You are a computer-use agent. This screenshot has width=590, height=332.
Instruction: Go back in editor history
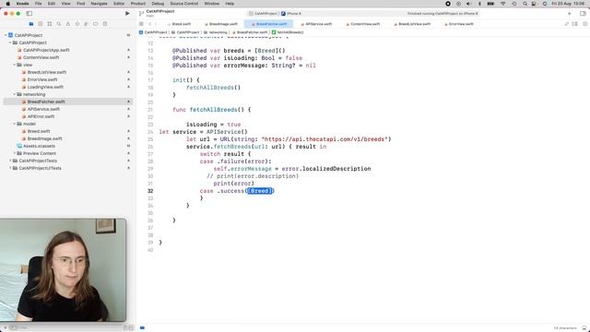[x=149, y=24]
